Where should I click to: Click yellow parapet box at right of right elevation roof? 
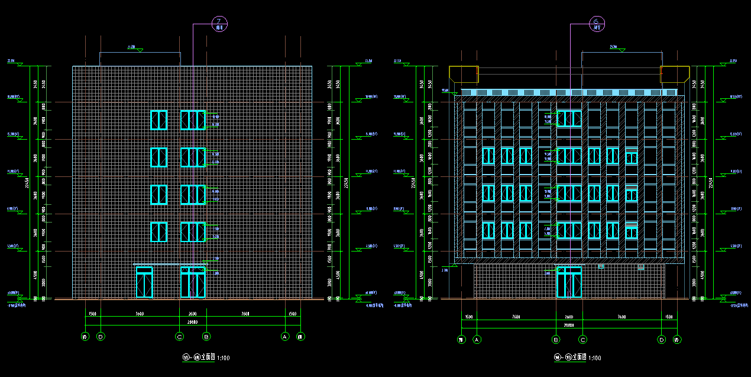675,74
